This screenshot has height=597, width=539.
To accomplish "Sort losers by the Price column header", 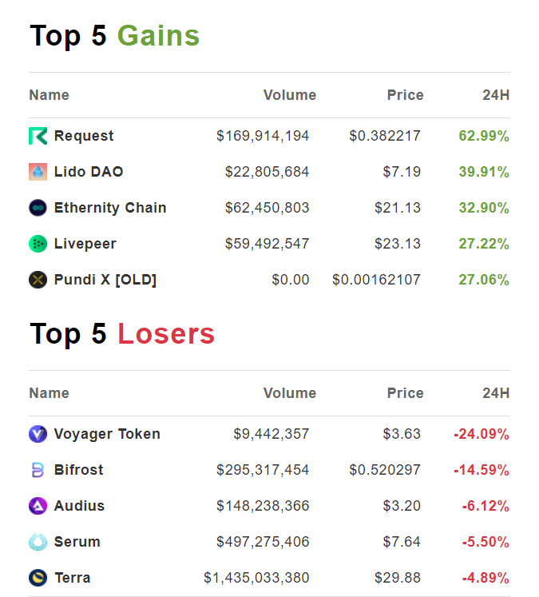I will 405,393.
